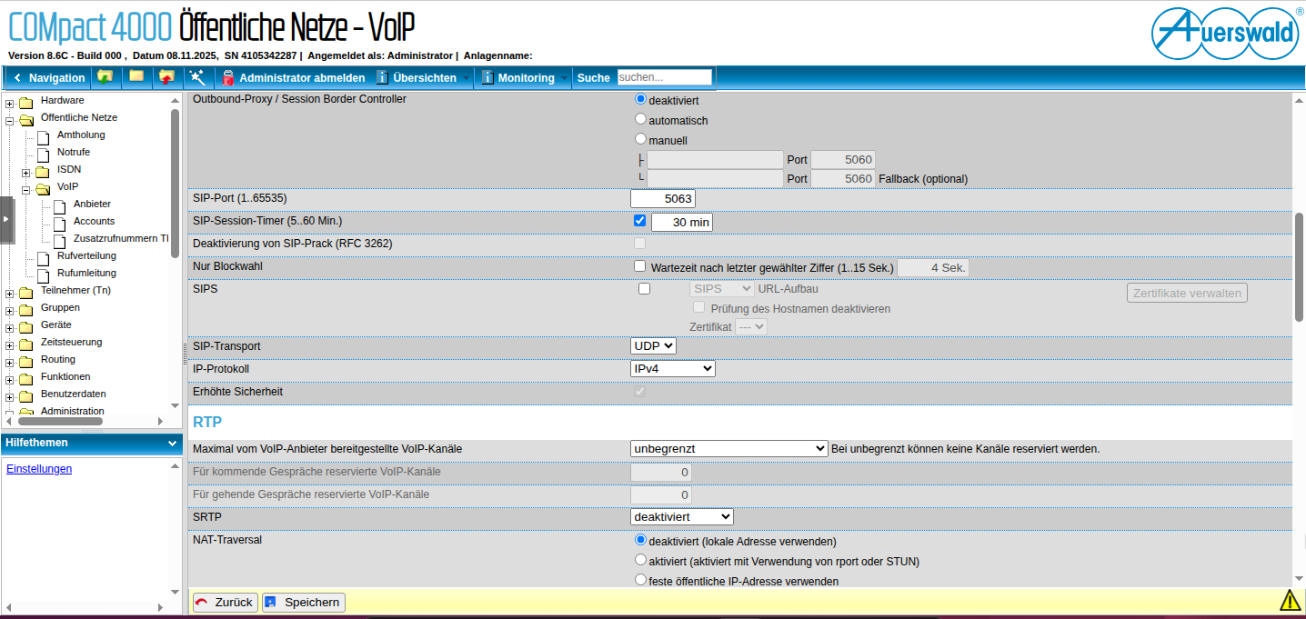Click the Monitoring info icon
Screen dimensions: 1306x619
click(x=487, y=77)
